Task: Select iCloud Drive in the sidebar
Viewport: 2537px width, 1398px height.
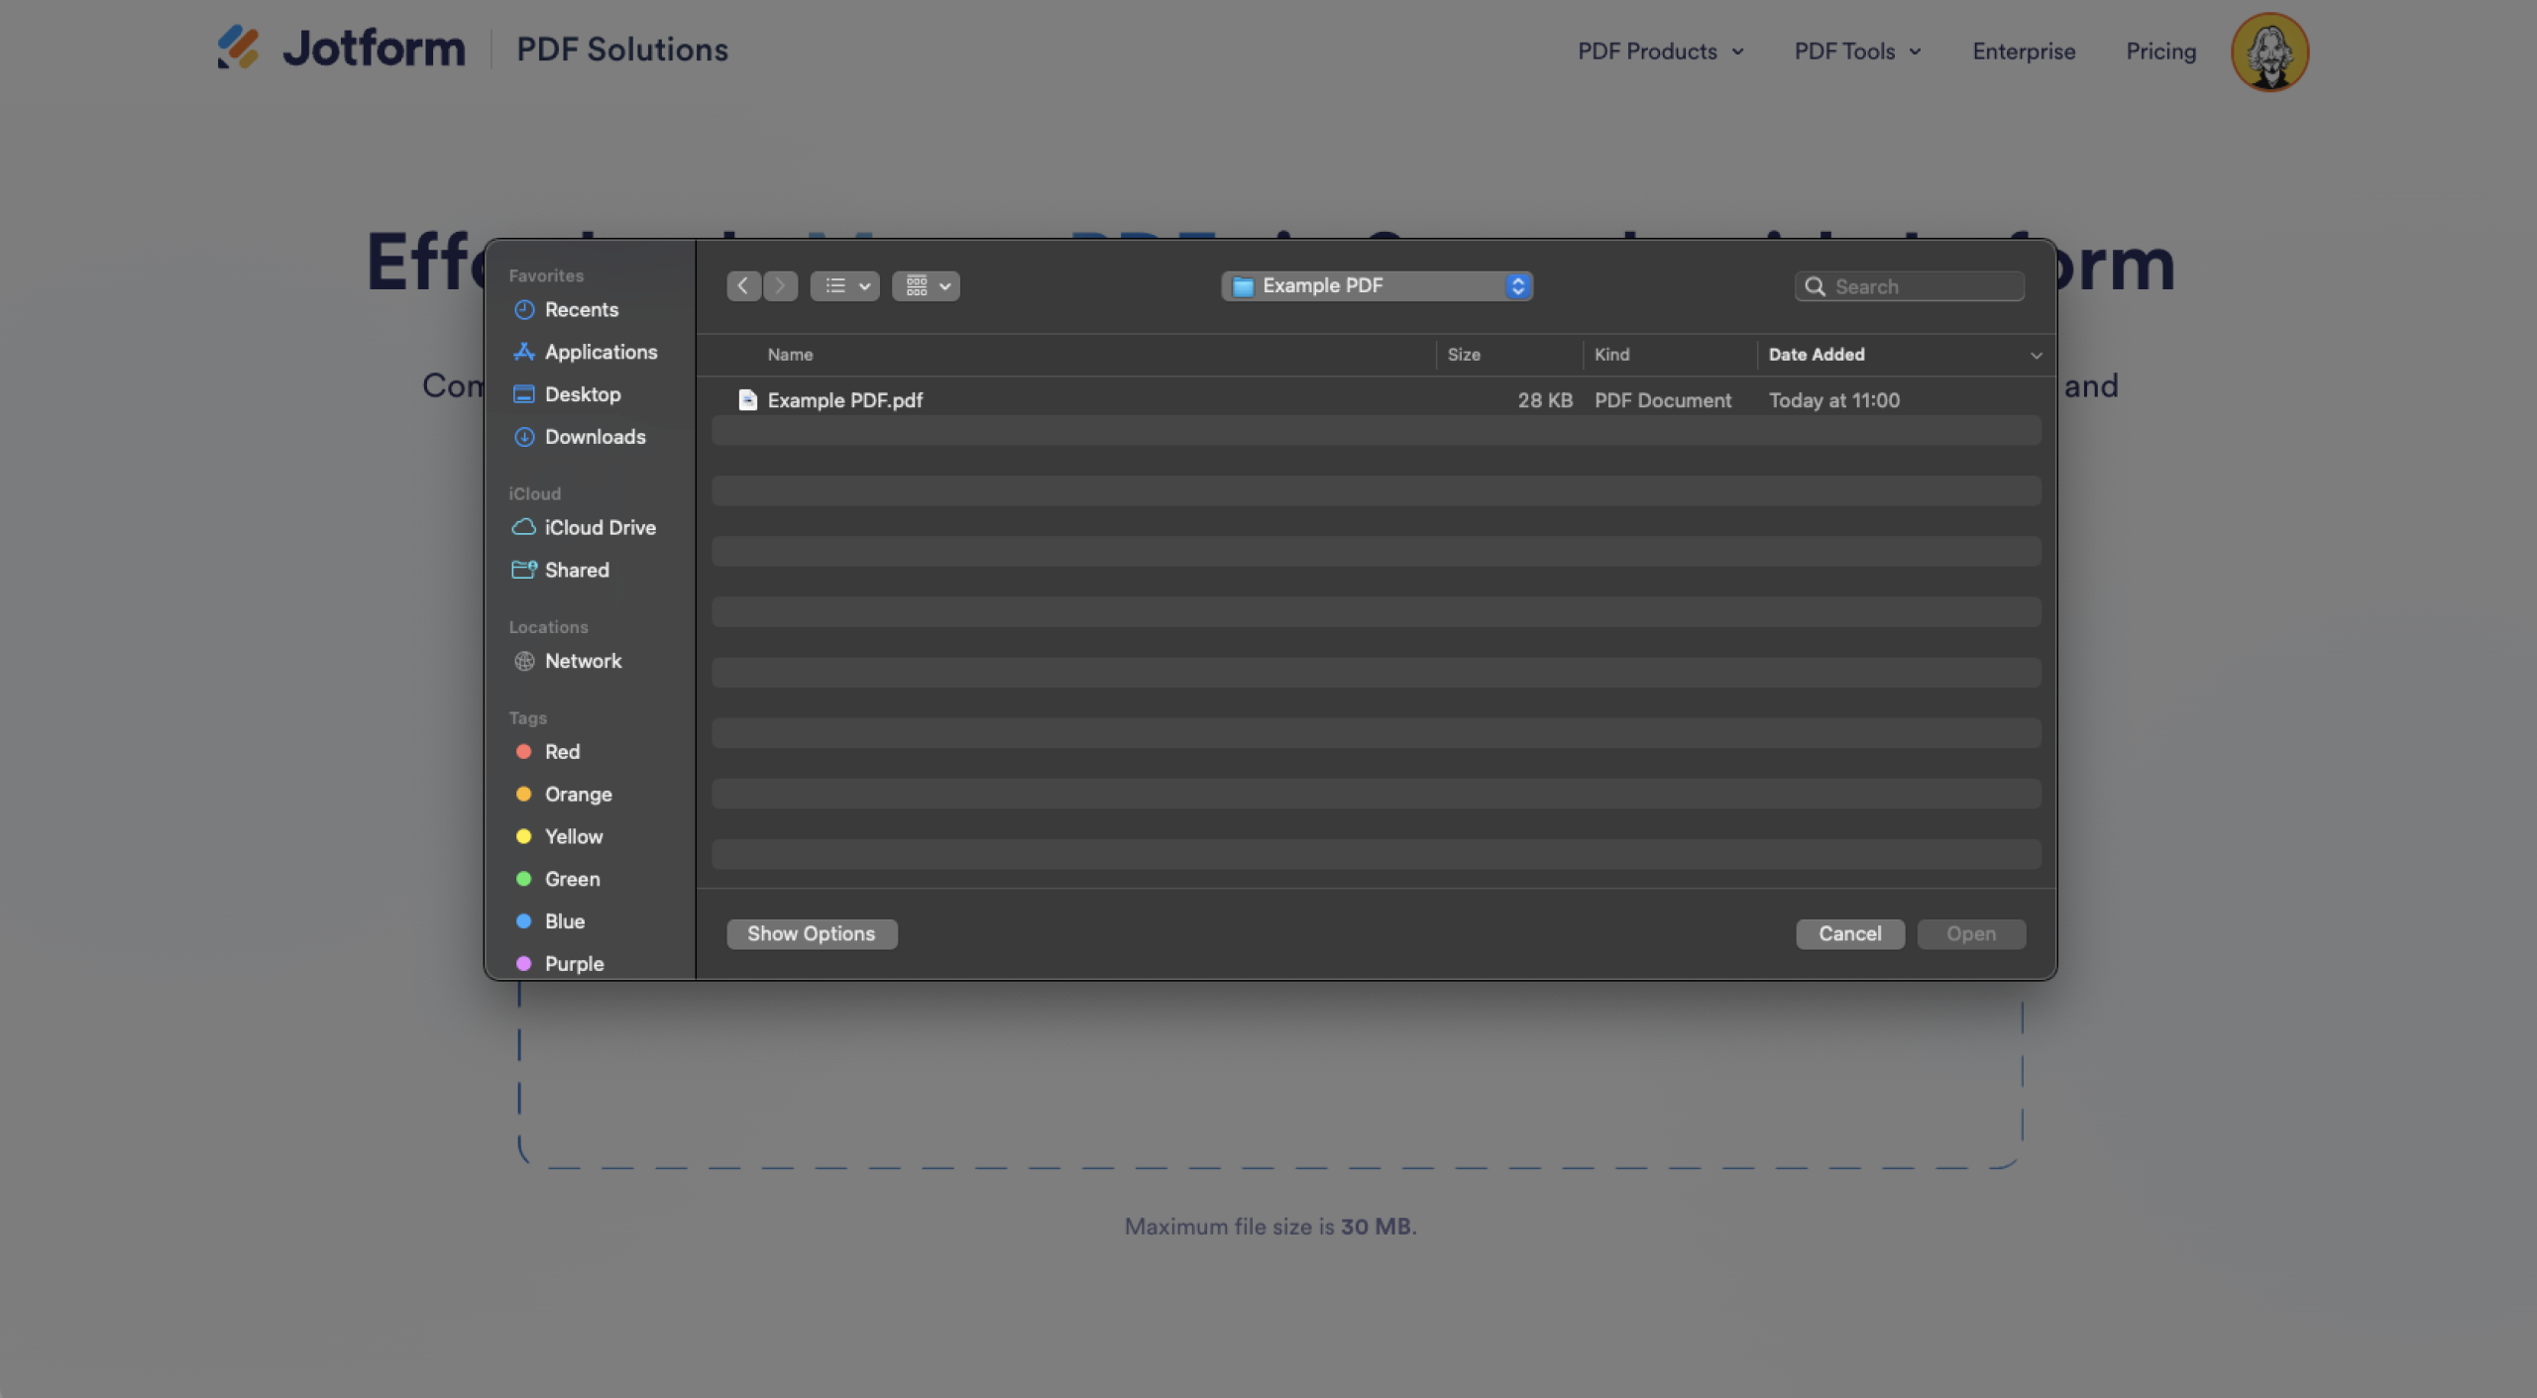Action: (600, 527)
